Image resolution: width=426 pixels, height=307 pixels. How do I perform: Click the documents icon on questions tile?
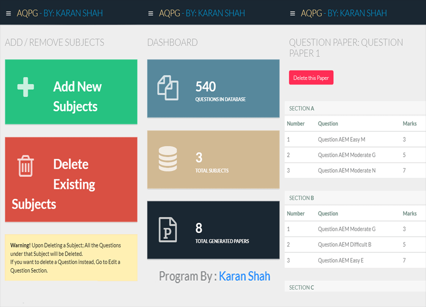pyautogui.click(x=168, y=88)
